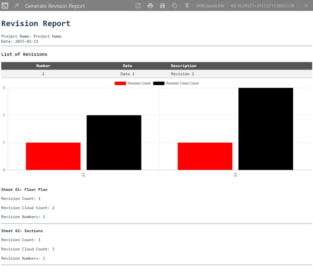Click the 'Revision Cloud Count' legend label
This screenshot has width=313, height=280.
pos(182,84)
